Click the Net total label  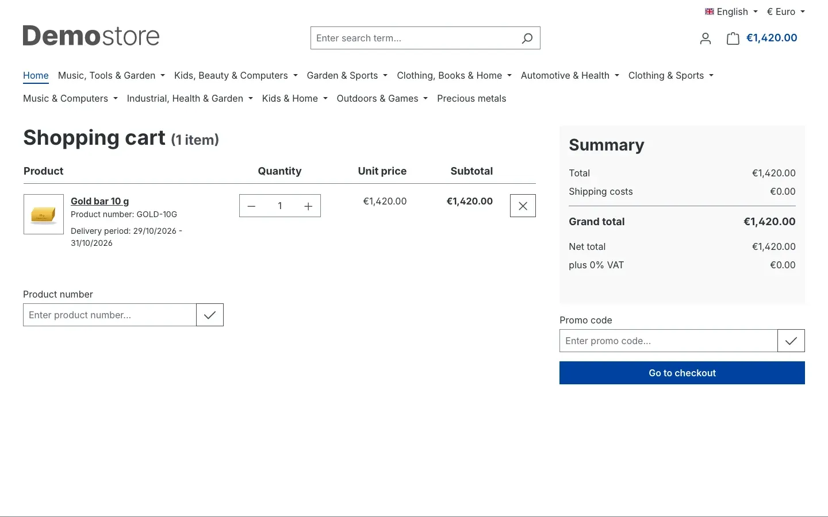pos(587,246)
